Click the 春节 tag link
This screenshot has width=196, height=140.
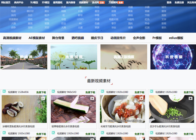[114, 24]
